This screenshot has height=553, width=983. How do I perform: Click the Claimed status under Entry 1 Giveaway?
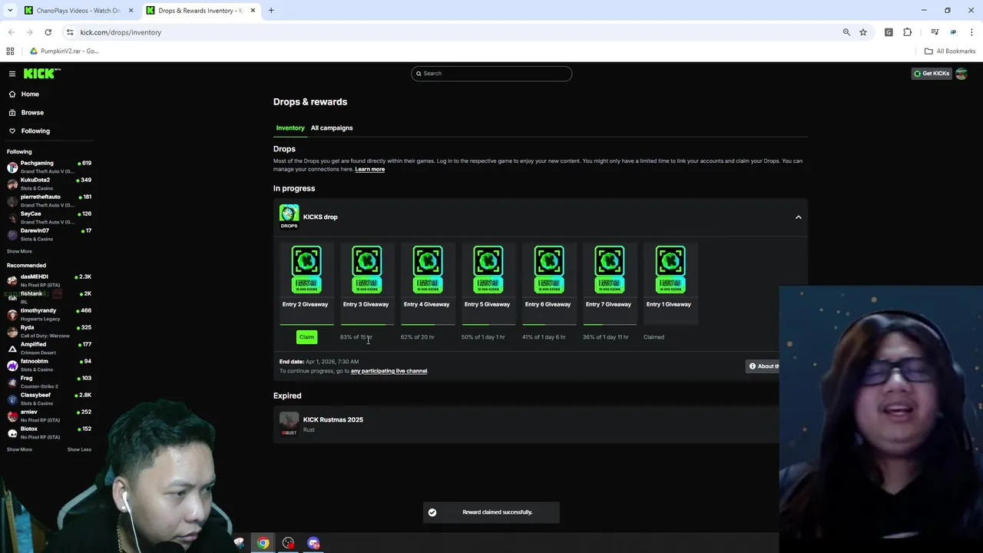click(654, 337)
